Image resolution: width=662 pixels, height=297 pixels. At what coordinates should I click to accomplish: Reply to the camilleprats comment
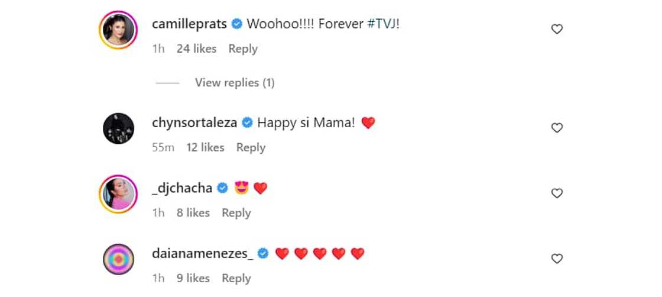(243, 49)
